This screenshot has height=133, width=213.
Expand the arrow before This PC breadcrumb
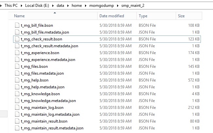1,6
